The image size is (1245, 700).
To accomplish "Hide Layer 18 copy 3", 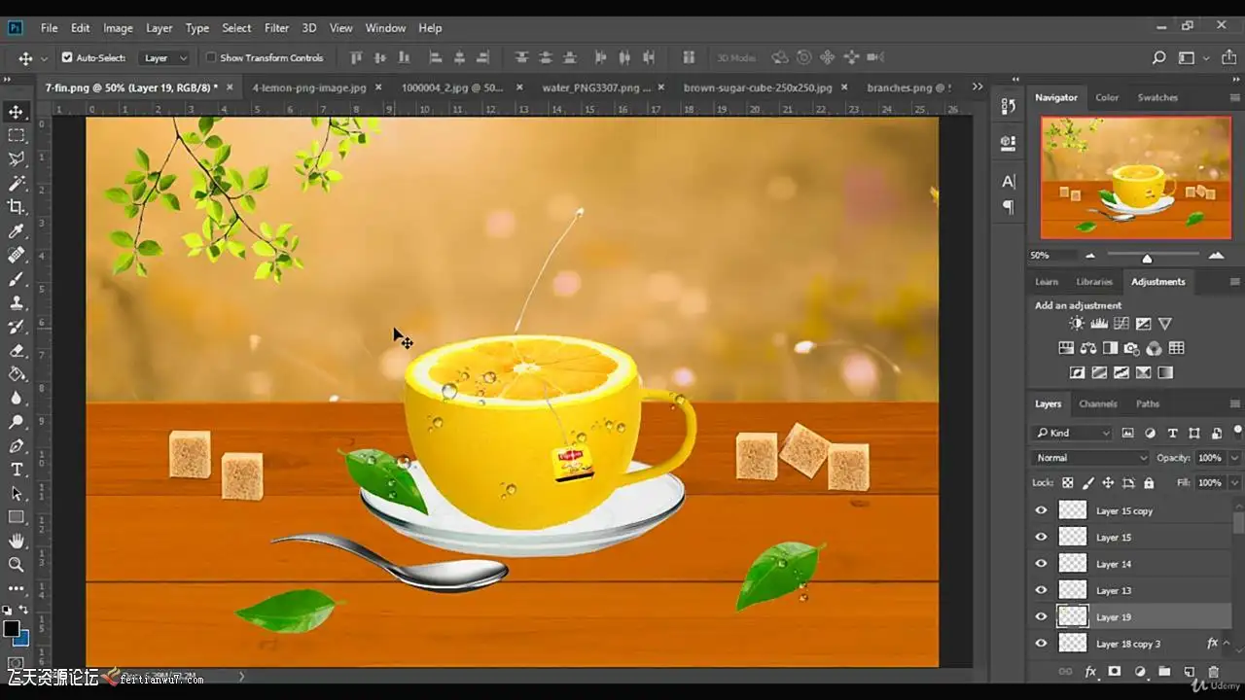I will 1042,644.
